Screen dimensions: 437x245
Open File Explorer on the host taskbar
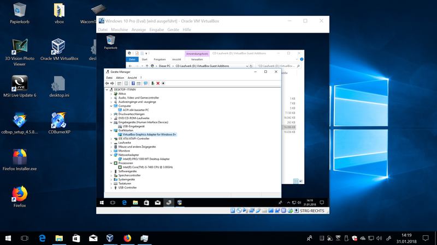point(59,238)
